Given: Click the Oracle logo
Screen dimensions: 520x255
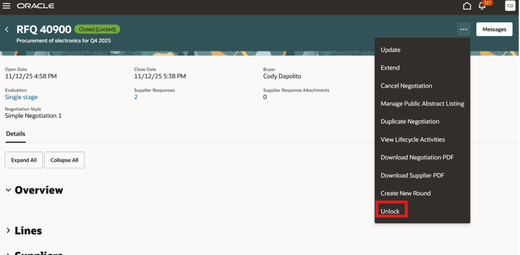Looking at the screenshot, I should (x=36, y=6).
